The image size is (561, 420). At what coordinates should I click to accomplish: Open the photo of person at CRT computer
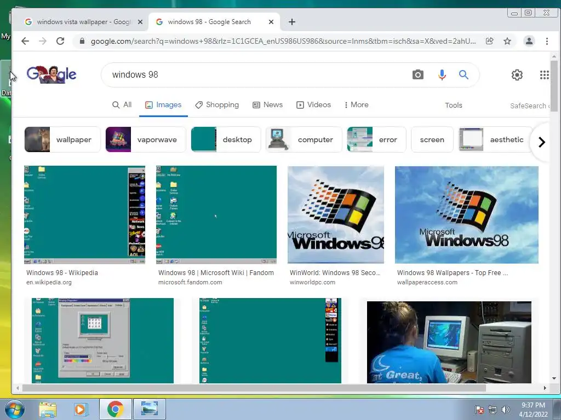pyautogui.click(x=449, y=342)
